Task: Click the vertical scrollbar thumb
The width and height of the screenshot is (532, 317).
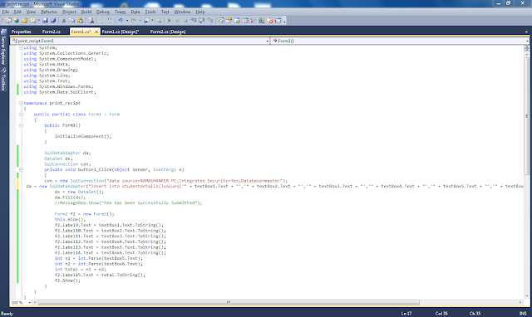Action: (526, 116)
